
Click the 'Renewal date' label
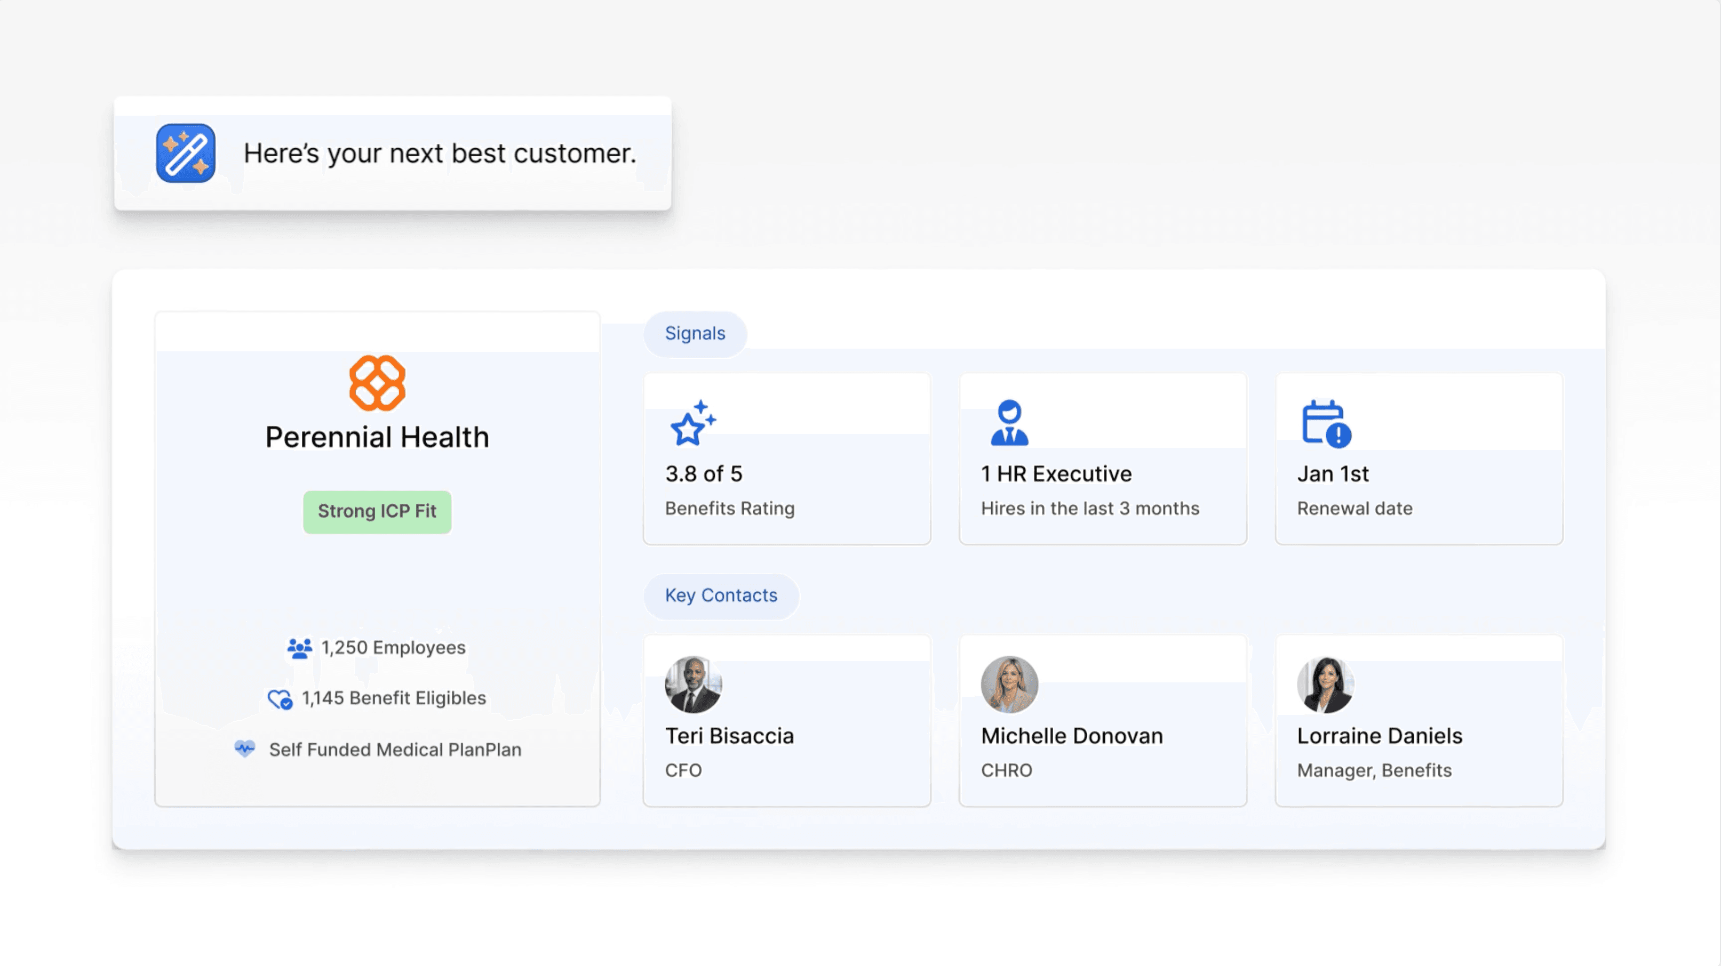click(1354, 509)
